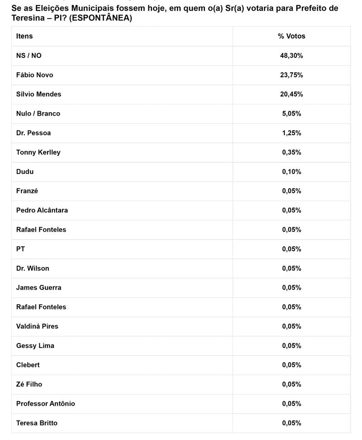Click the Pedro Alcântara name
This screenshot has height=440, width=362.
coord(42,211)
